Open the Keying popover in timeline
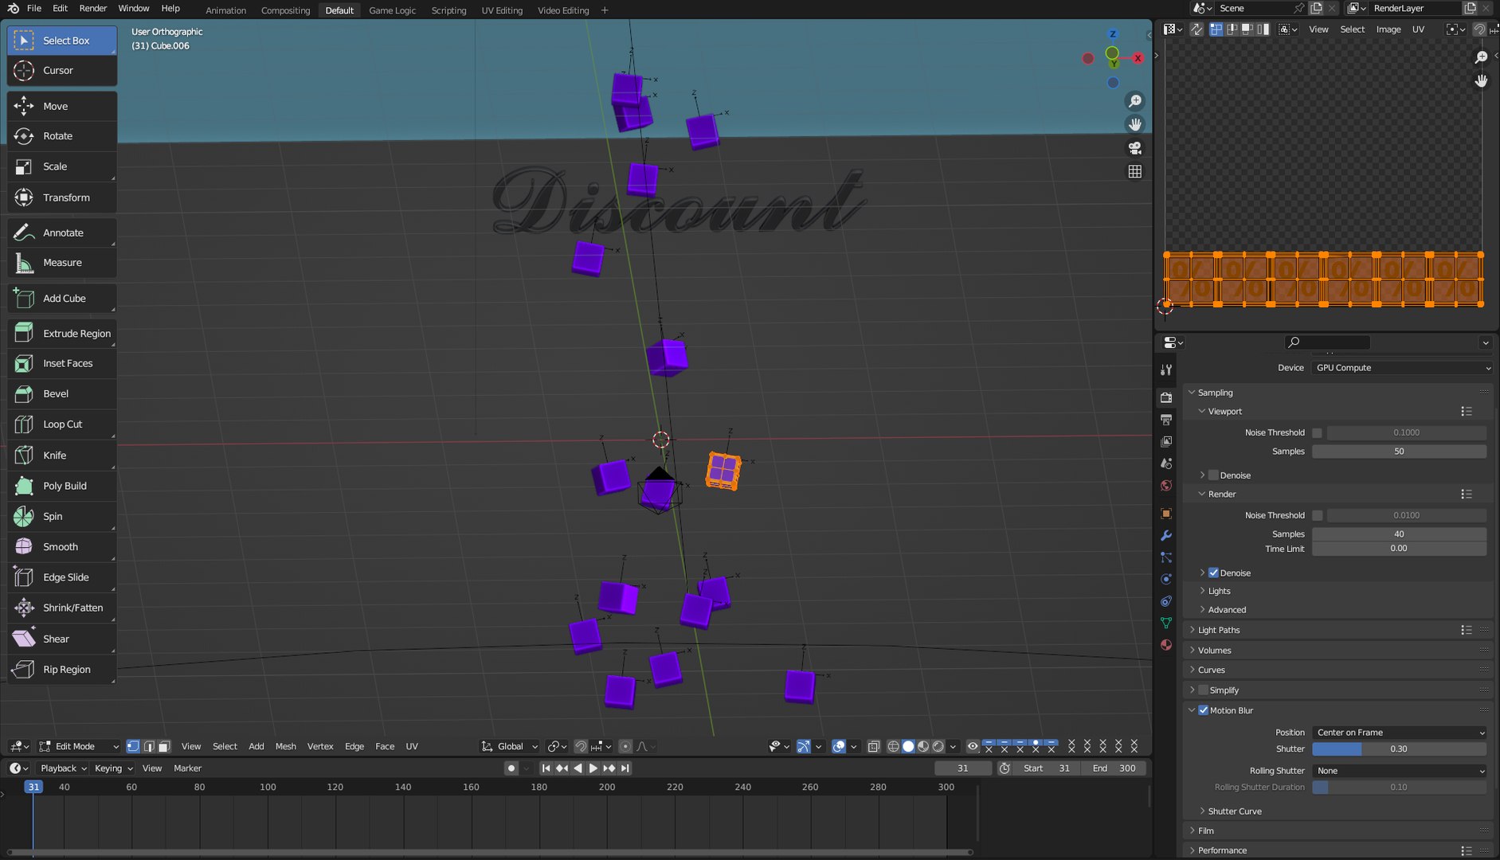Viewport: 1500px width, 860px height. [113, 768]
